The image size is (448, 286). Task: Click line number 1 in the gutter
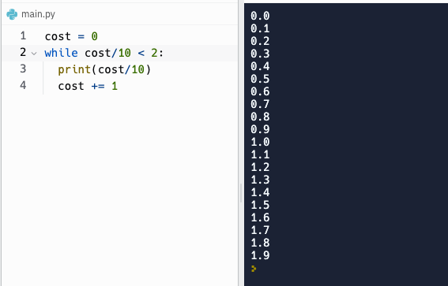click(x=23, y=36)
